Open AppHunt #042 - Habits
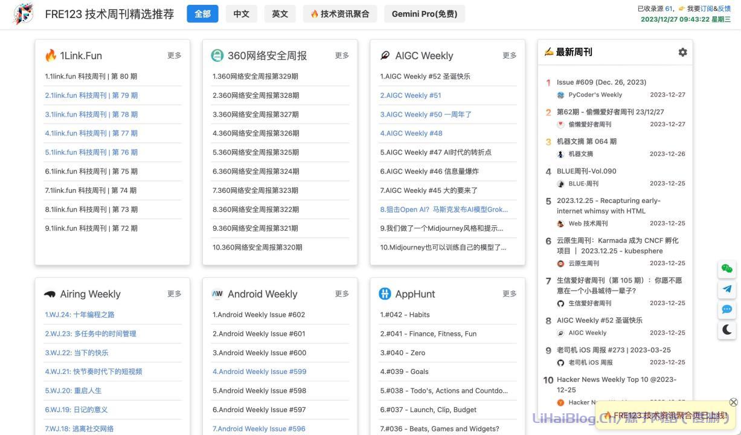The height and width of the screenshot is (435, 741). [x=405, y=315]
